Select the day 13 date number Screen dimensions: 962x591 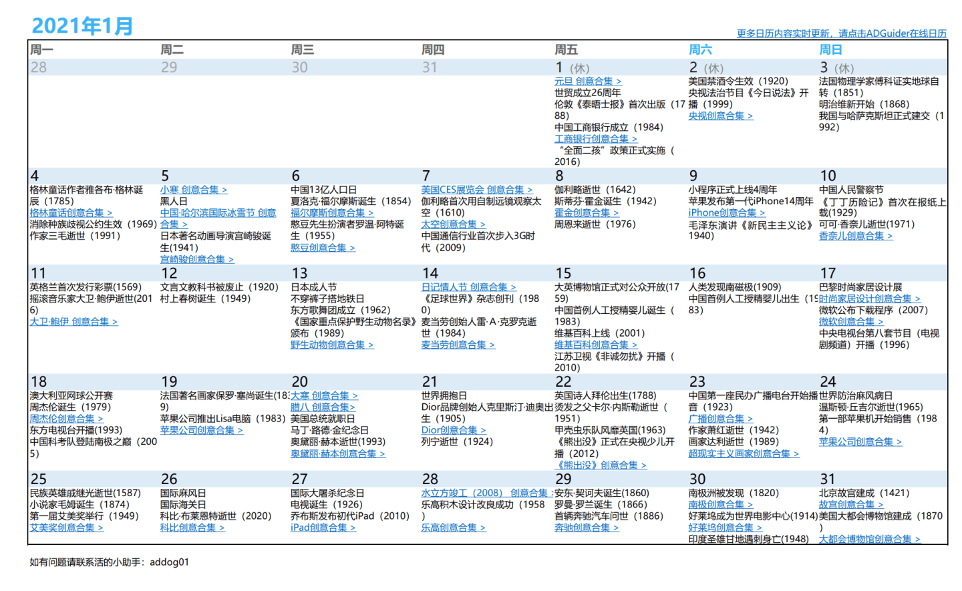pyautogui.click(x=299, y=273)
